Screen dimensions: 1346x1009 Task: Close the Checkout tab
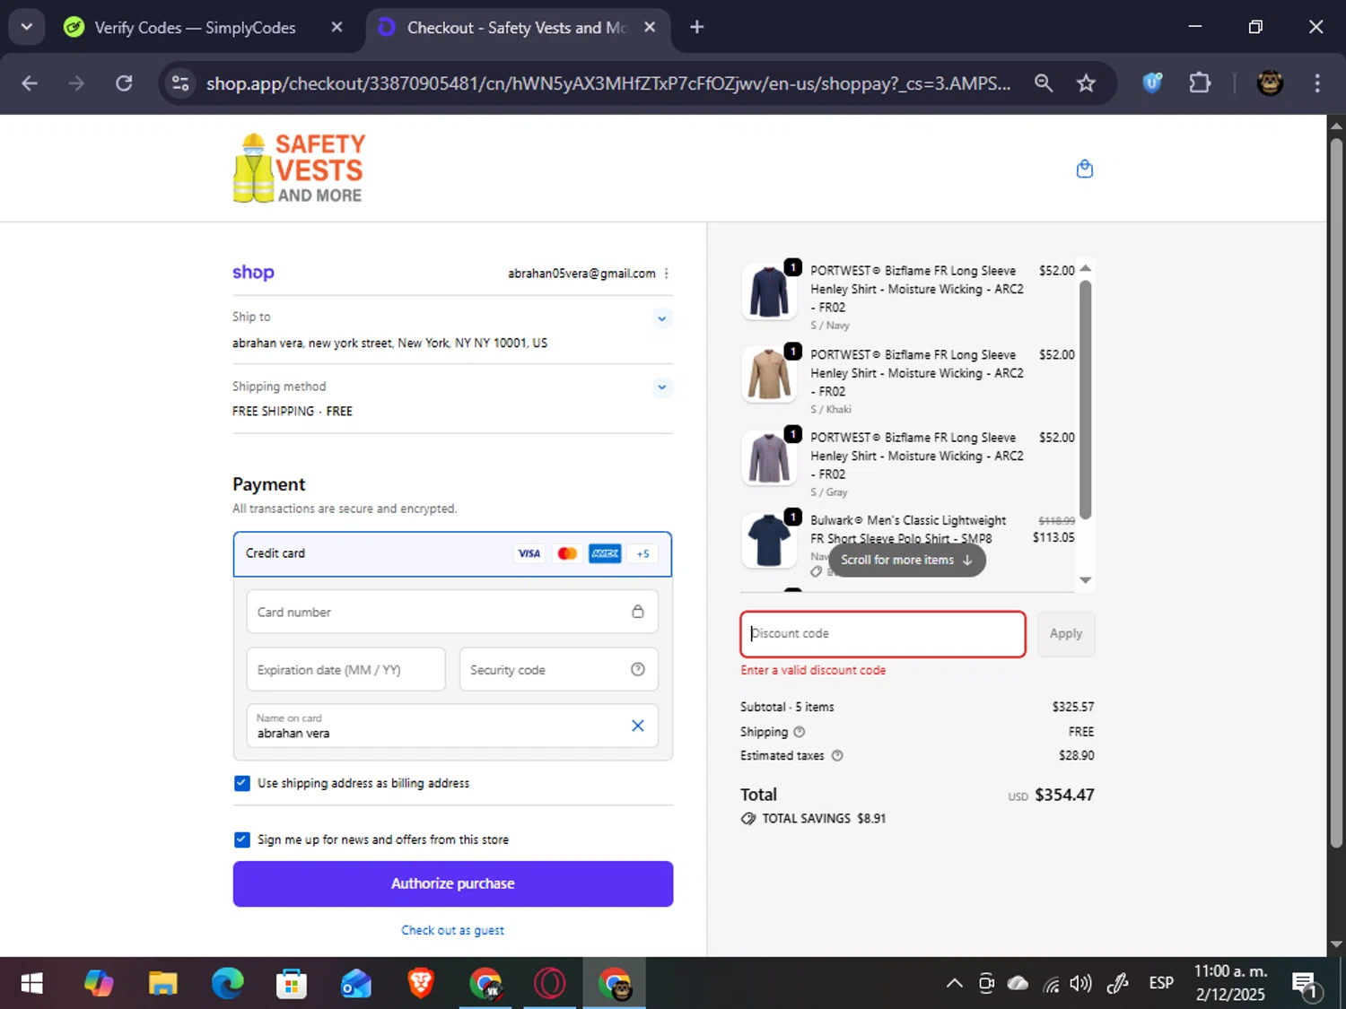[x=650, y=27]
